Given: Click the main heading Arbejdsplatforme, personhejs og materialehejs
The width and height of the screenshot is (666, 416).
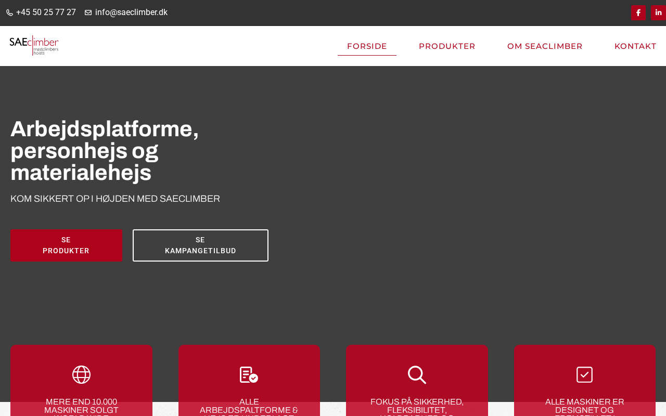Looking at the screenshot, I should 105,151.
